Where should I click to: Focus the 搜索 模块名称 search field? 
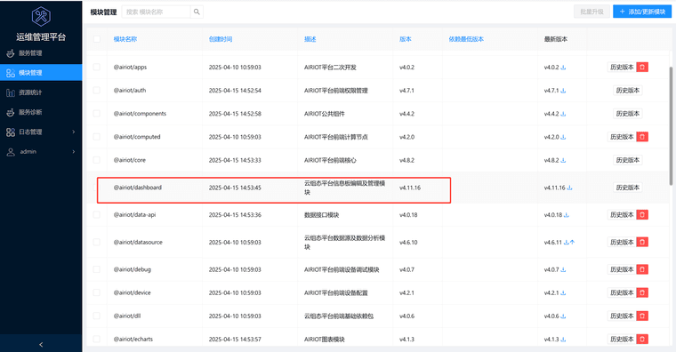(156, 12)
